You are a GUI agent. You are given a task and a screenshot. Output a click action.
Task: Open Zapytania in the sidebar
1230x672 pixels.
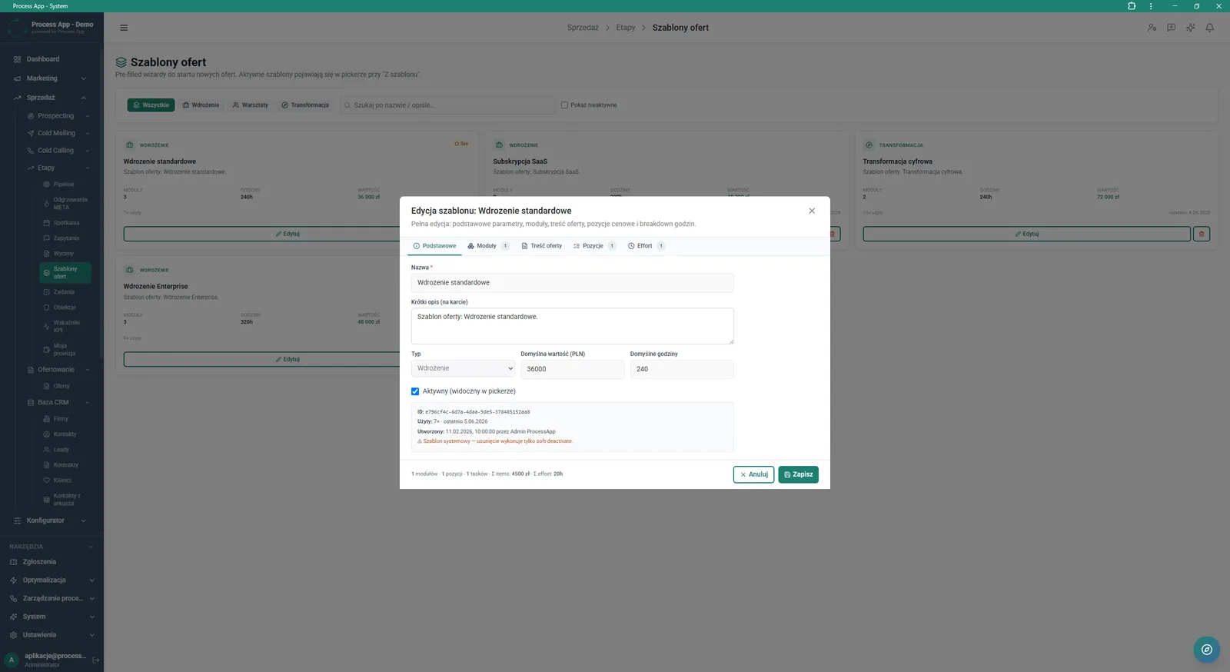point(65,238)
